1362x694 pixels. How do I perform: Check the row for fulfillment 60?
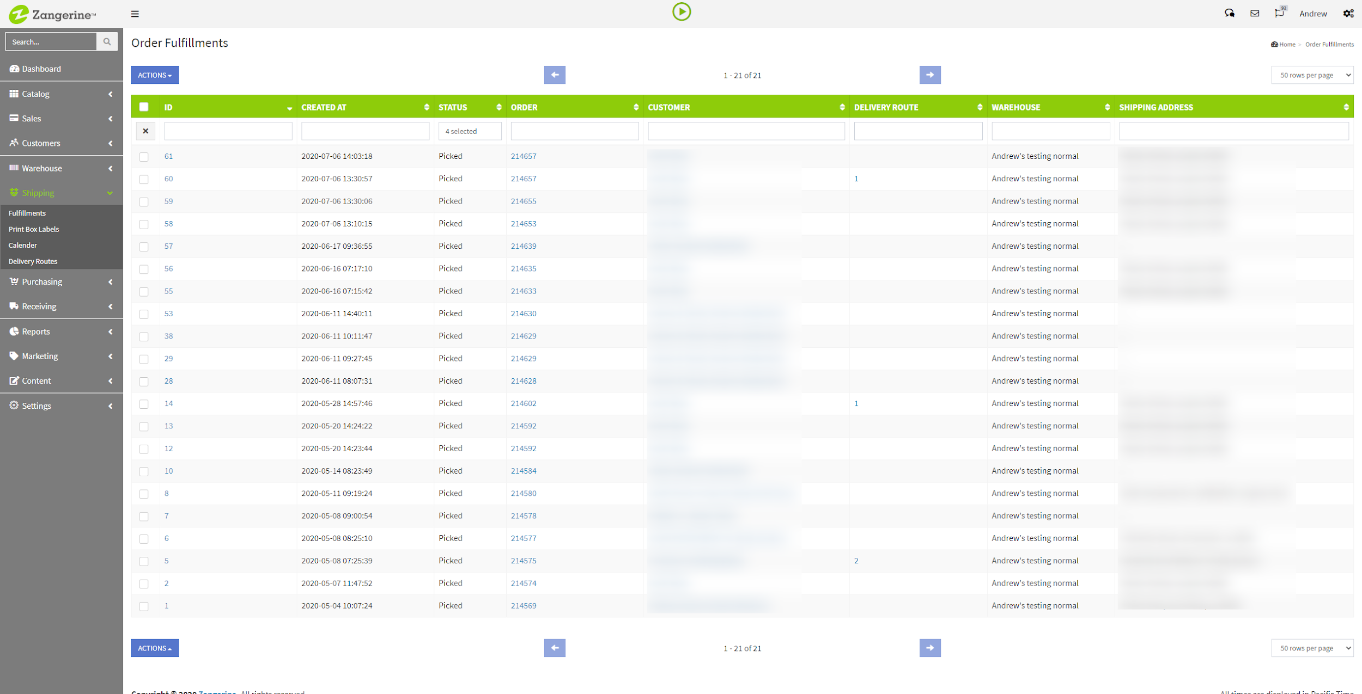coord(144,179)
